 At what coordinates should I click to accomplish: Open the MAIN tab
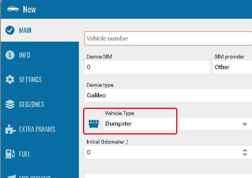tap(25, 31)
